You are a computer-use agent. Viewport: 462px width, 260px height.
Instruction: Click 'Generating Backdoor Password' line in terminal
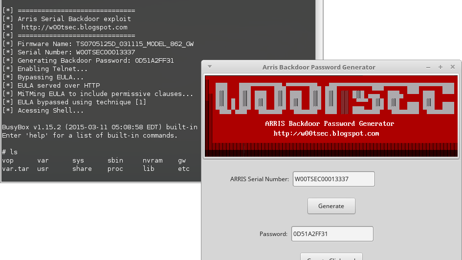point(88,61)
